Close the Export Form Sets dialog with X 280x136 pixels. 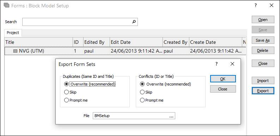pyautogui.click(x=232, y=64)
